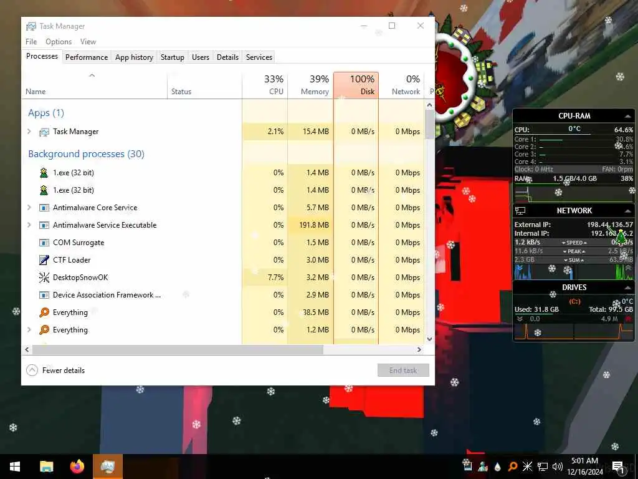The width and height of the screenshot is (638, 479).
Task: Click the snowy window tray icon
Action: coord(467,465)
